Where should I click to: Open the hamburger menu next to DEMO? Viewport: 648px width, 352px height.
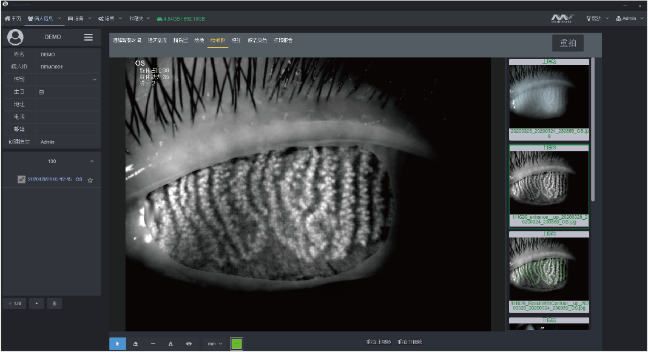[89, 37]
